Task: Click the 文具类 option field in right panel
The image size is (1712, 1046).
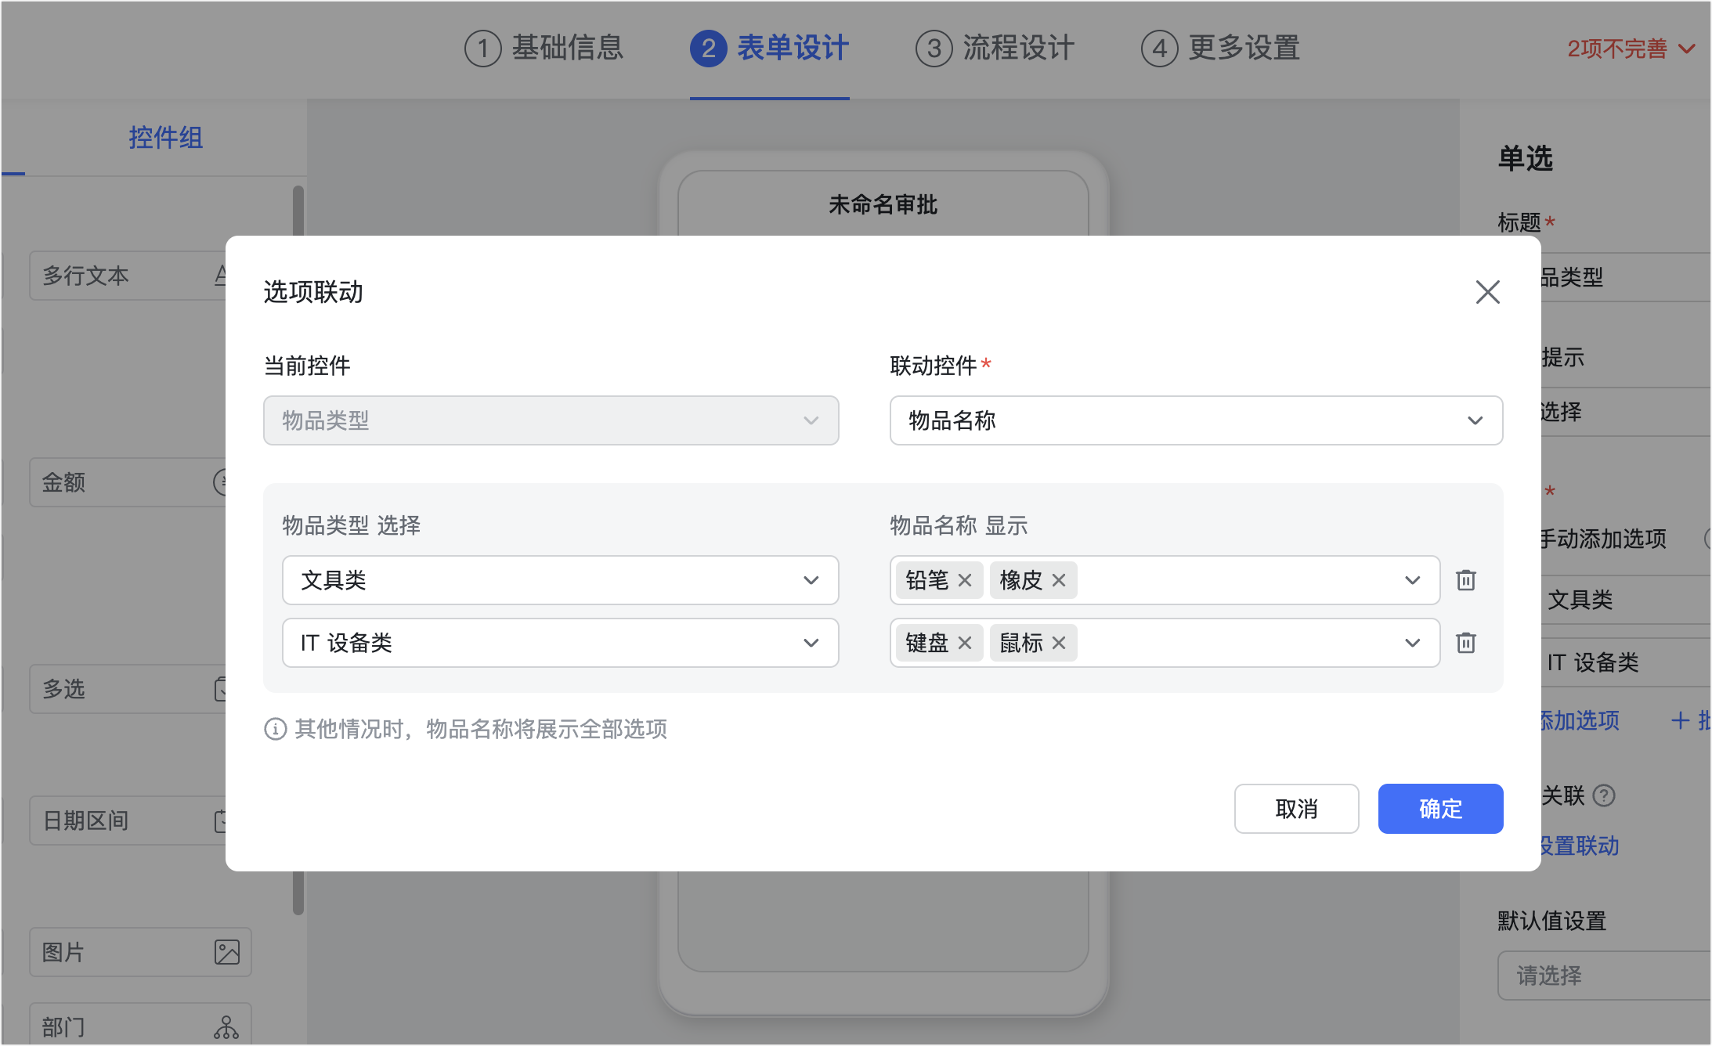Action: click(1626, 600)
